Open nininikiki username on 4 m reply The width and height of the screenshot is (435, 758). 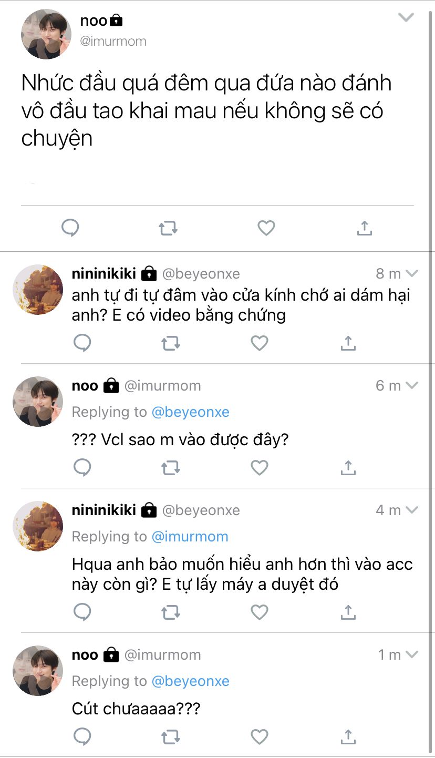[x=104, y=510]
